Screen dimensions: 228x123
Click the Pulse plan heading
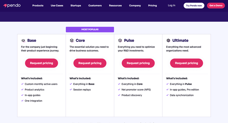click(129, 40)
